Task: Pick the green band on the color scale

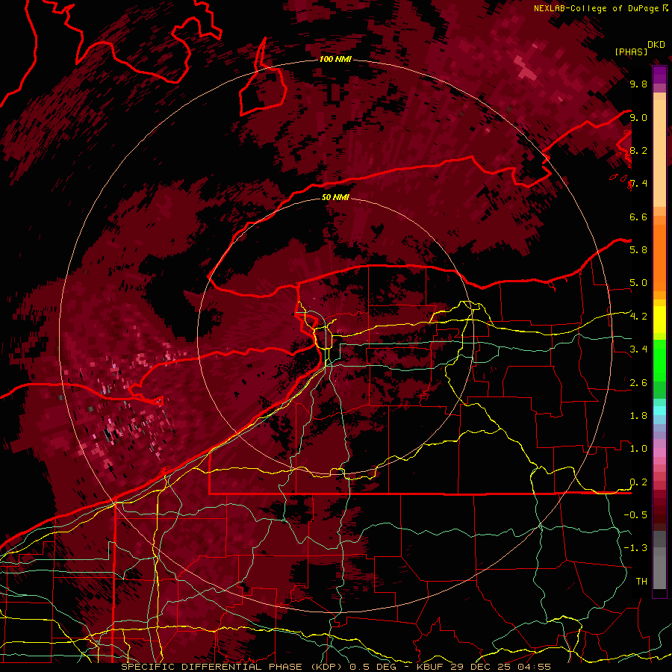Action: point(659,360)
